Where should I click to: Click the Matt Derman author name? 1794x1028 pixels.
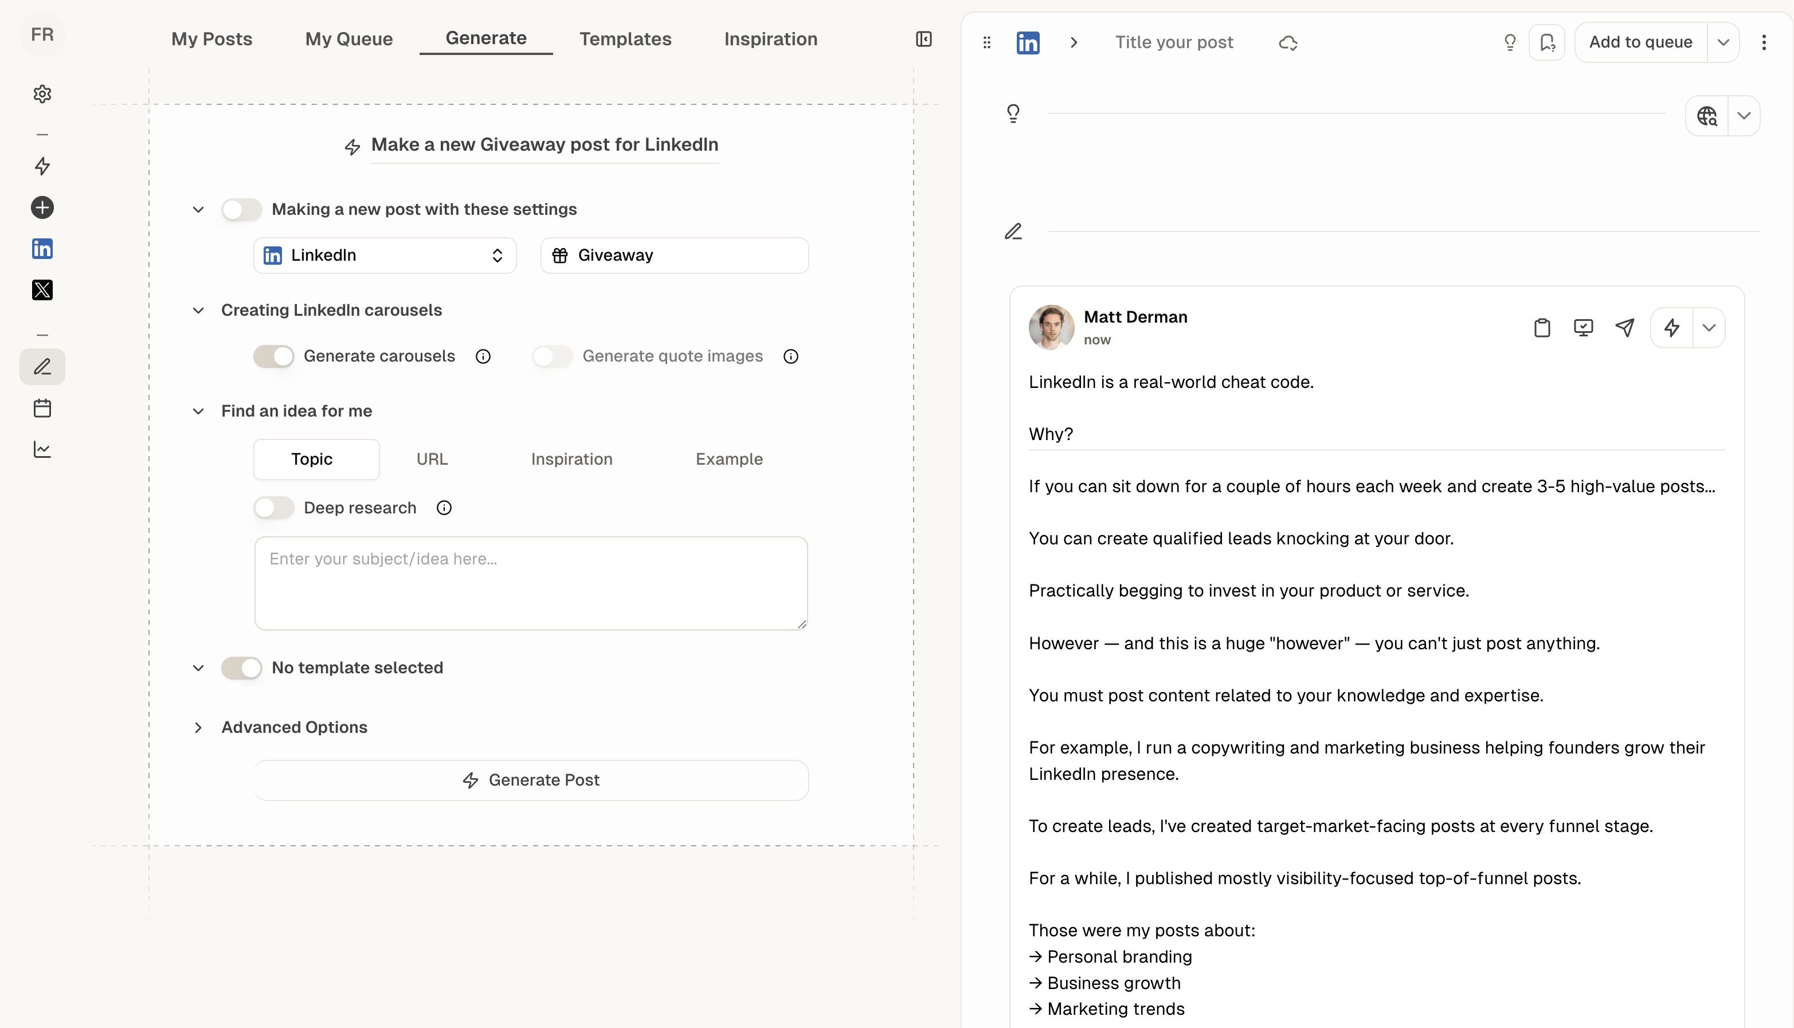(1135, 317)
